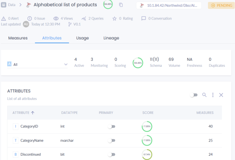Switch to the Measures tab
This screenshot has width=235, height=160.
tap(18, 38)
